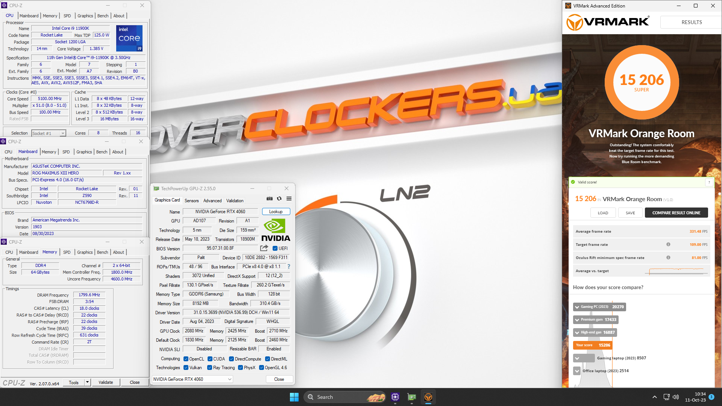Open Windows Start menu

click(294, 397)
